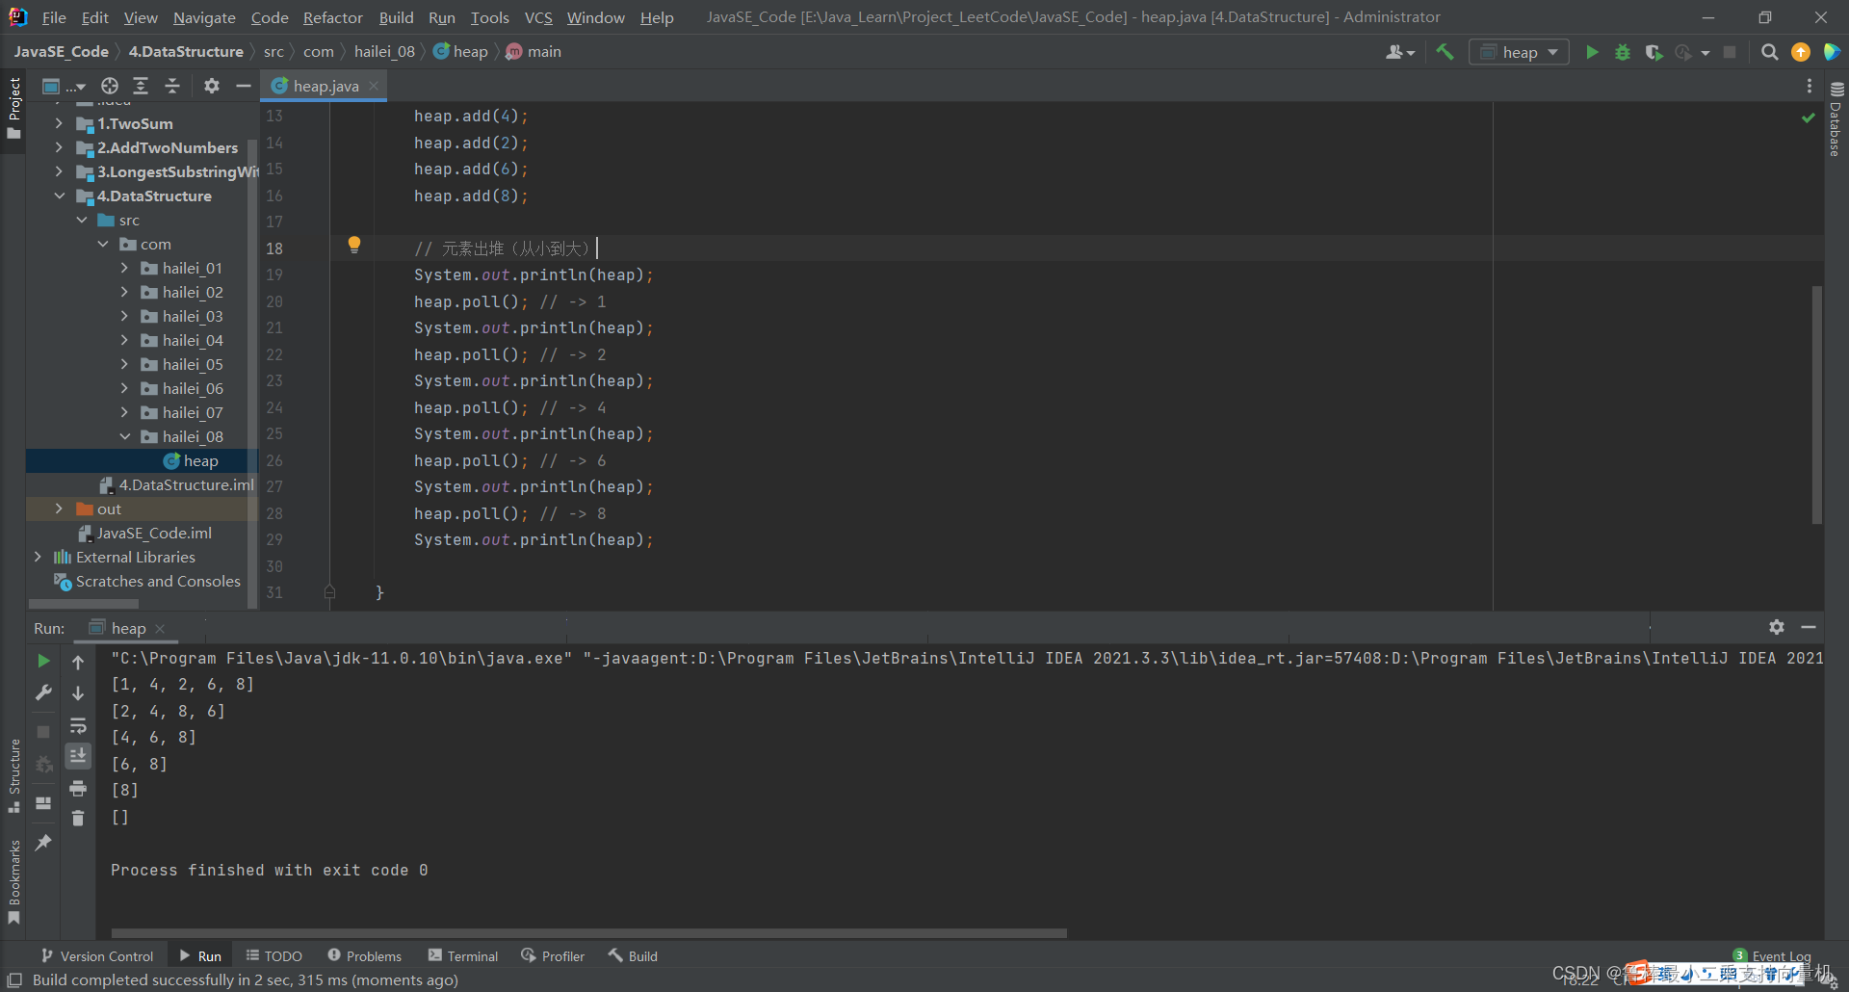Run the heap configuration with green play icon
This screenshot has width=1849, height=992.
(x=1592, y=52)
